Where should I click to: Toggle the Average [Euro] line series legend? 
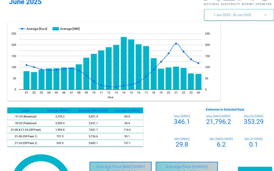pyautogui.click(x=33, y=29)
